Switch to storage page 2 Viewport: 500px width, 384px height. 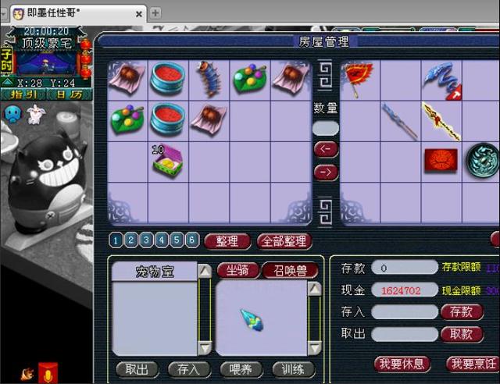pos(130,240)
